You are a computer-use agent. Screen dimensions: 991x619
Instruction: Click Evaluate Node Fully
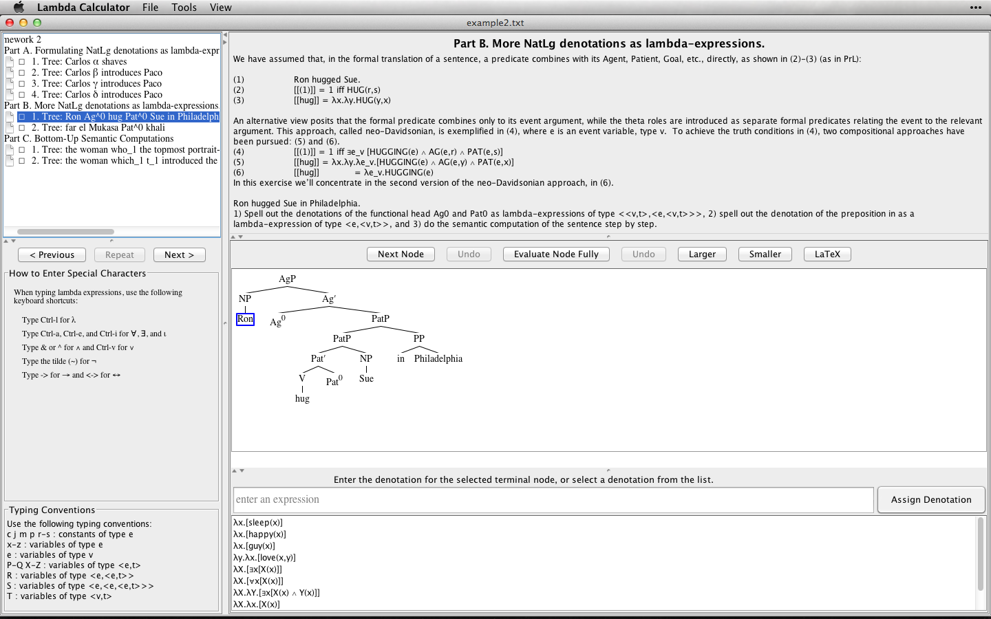pos(556,254)
